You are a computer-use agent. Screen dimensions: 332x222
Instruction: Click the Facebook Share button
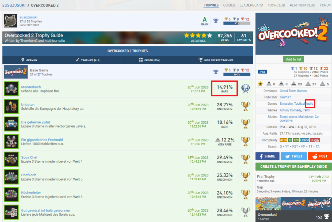(267, 156)
